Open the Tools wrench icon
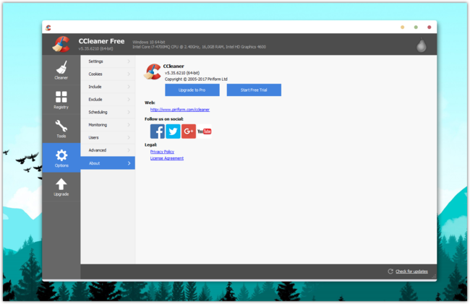The image size is (470, 304). (x=61, y=126)
